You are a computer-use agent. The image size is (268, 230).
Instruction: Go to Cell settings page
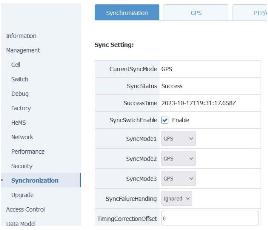tap(16, 65)
